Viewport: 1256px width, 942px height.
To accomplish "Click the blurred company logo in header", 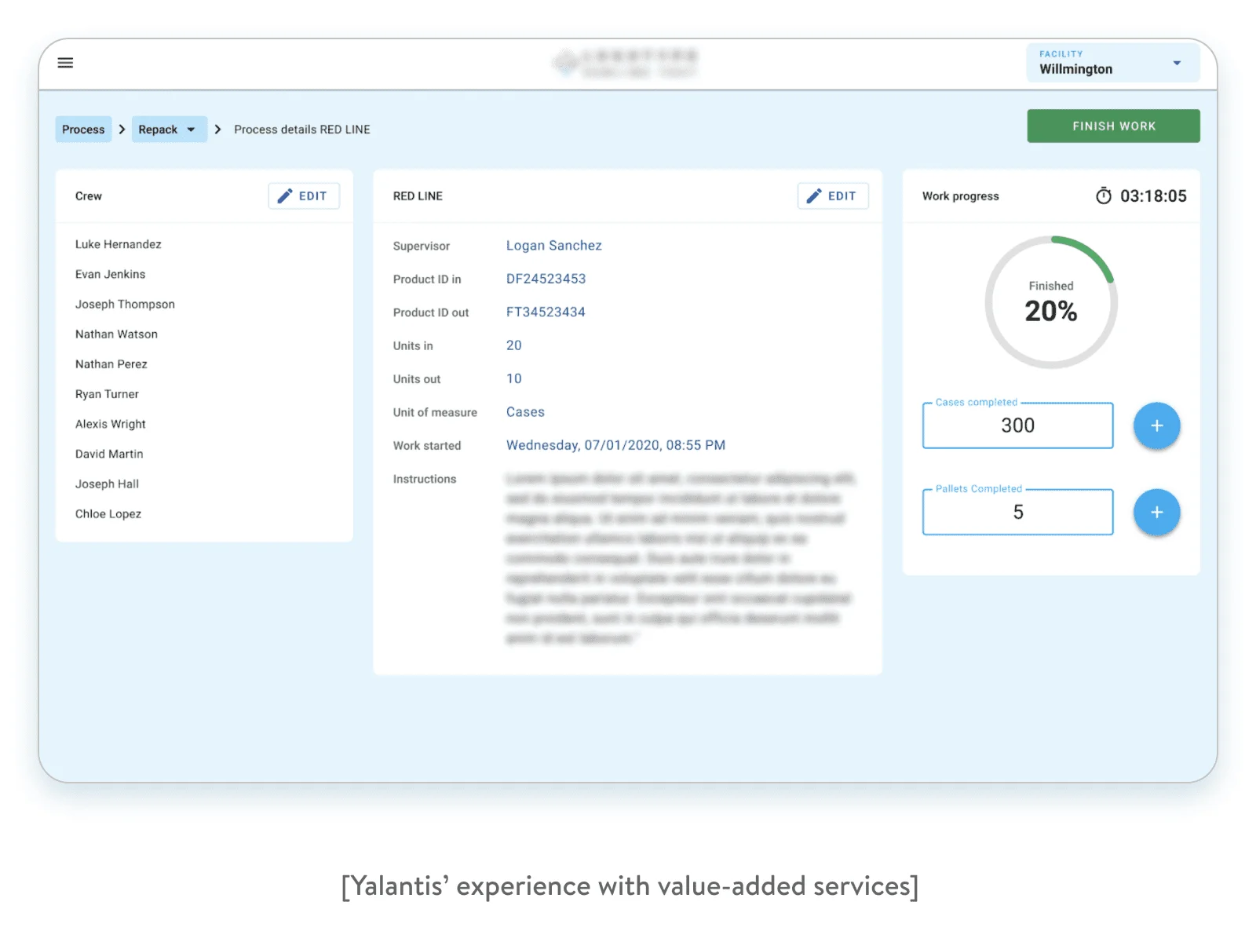I will pos(625,63).
